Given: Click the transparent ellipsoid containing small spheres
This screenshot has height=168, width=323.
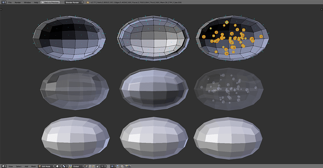Looking at the screenshot, I should click(228, 89).
